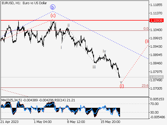Click the '1 May 04:00' time axis label
167x125 pixels.
click(x=43, y=122)
